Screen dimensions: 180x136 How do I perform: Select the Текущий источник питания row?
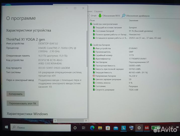115,27
